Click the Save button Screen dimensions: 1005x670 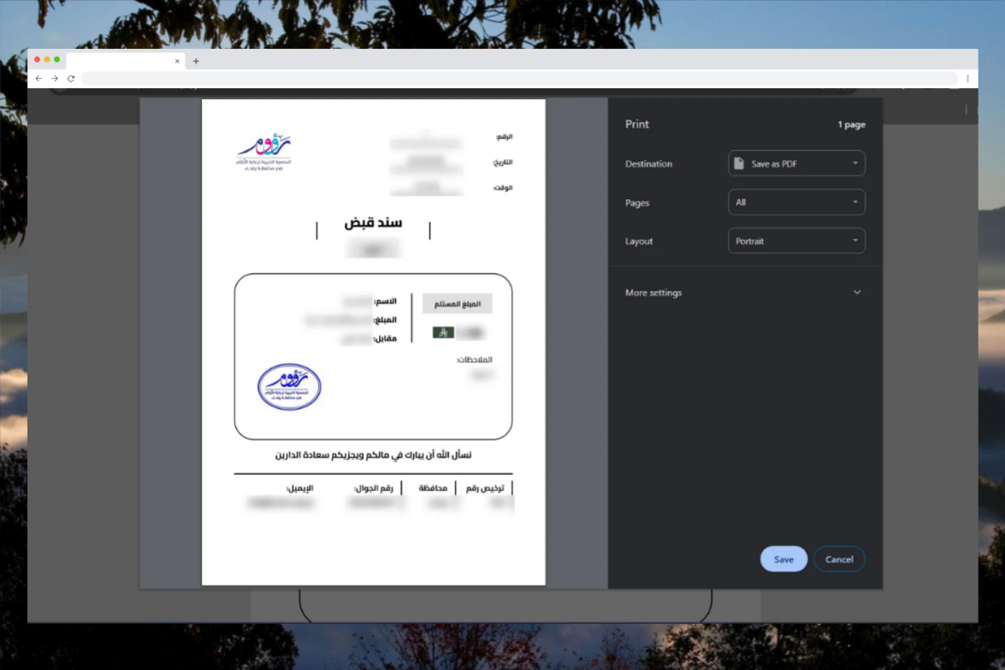(x=783, y=559)
